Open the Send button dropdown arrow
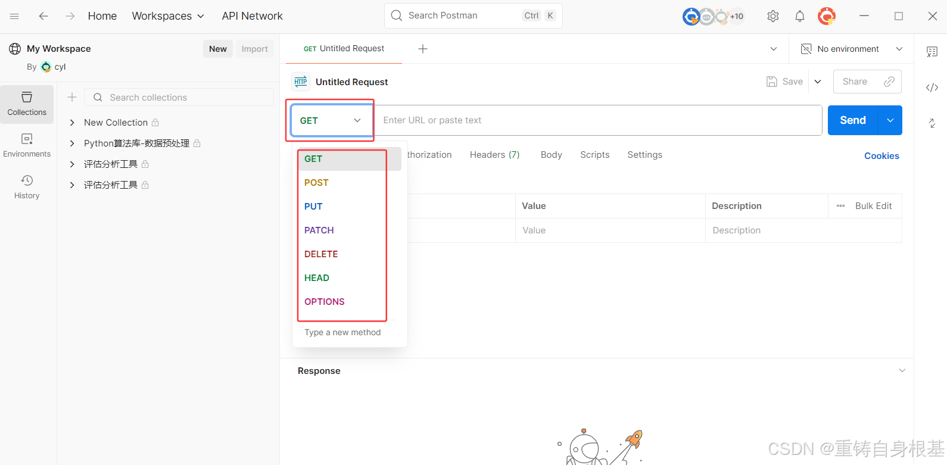The width and height of the screenshot is (947, 465). coord(890,120)
